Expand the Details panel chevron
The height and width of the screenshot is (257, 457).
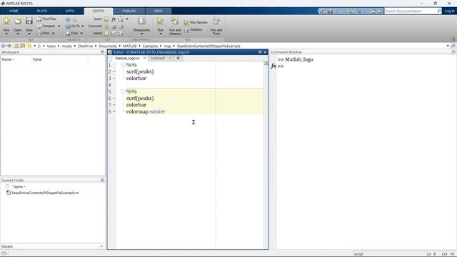click(x=101, y=246)
